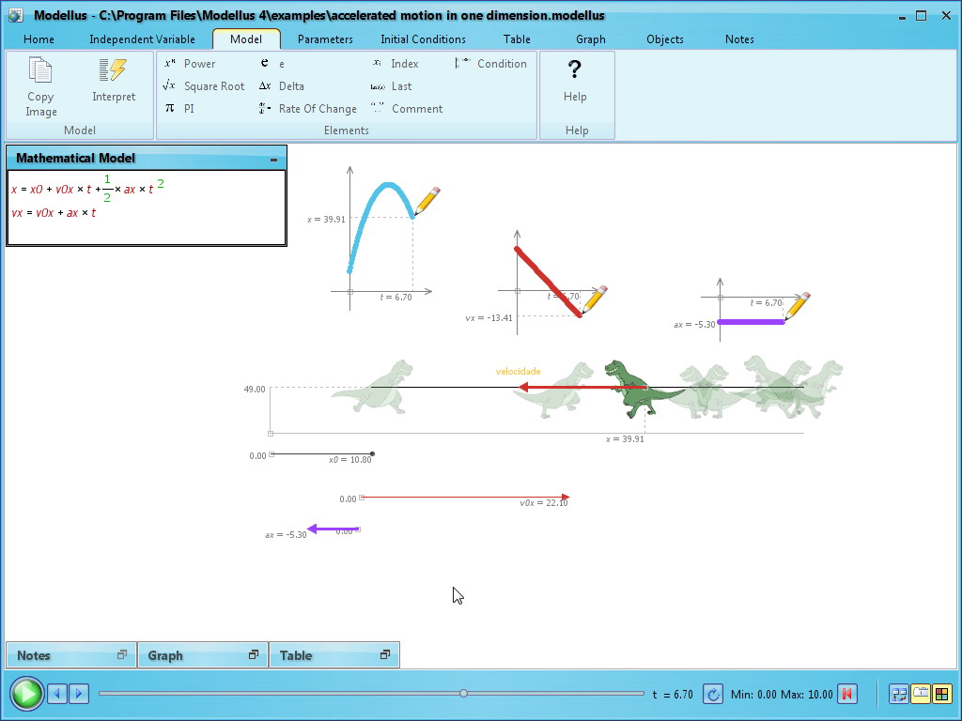Click the x position equation in the model

(x=87, y=189)
